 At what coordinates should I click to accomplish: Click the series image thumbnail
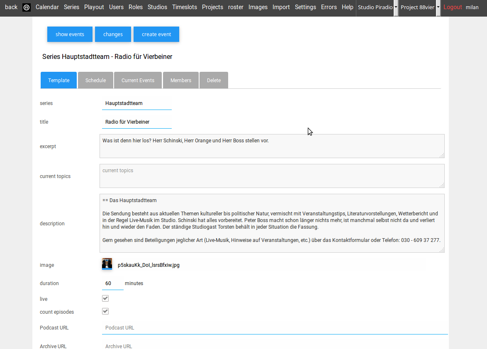107,264
